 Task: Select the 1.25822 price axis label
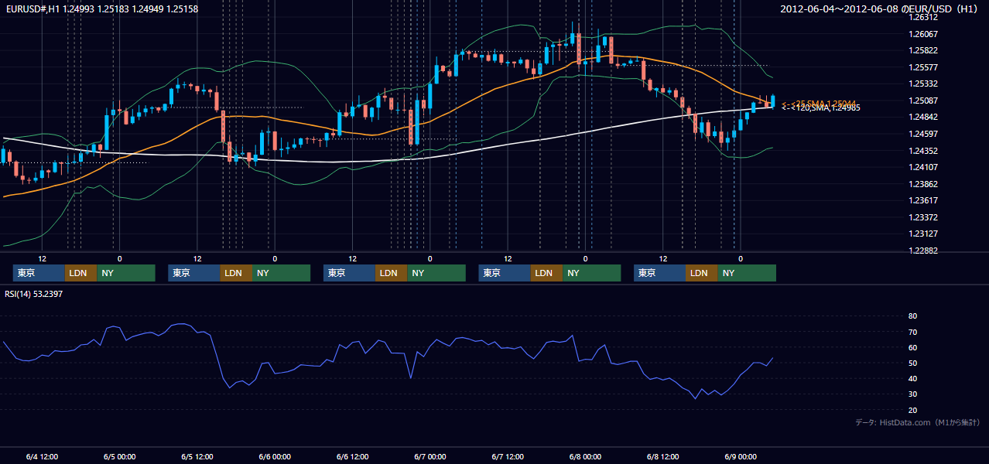pyautogui.click(x=923, y=50)
